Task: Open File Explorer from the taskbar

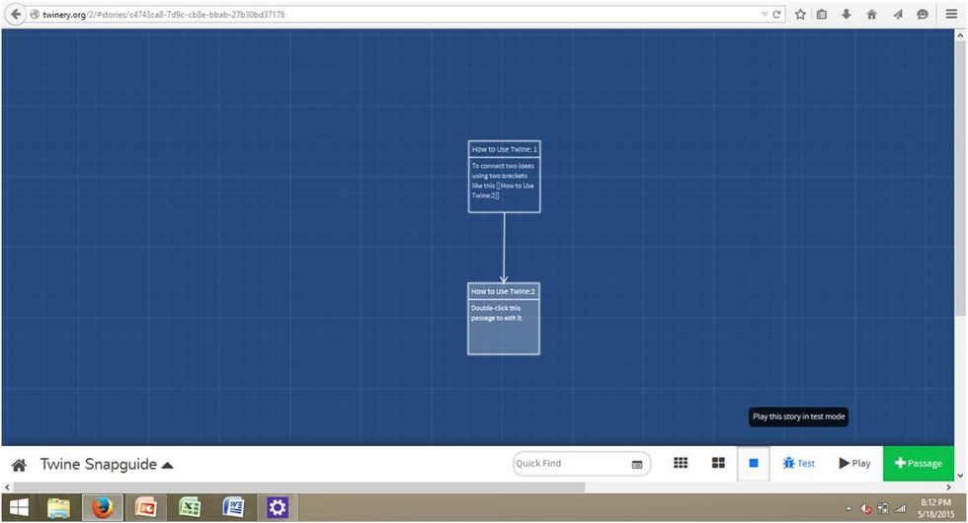Action: click(59, 507)
